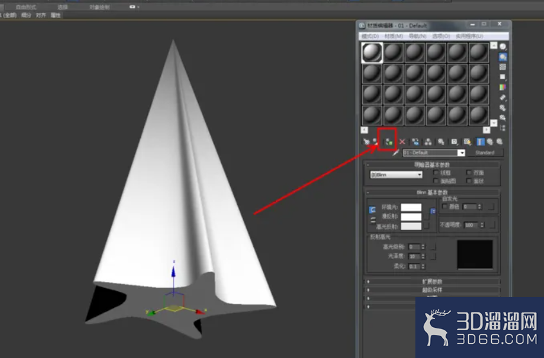
Task: Open the 实用程序(U) menu
Action: click(469, 36)
